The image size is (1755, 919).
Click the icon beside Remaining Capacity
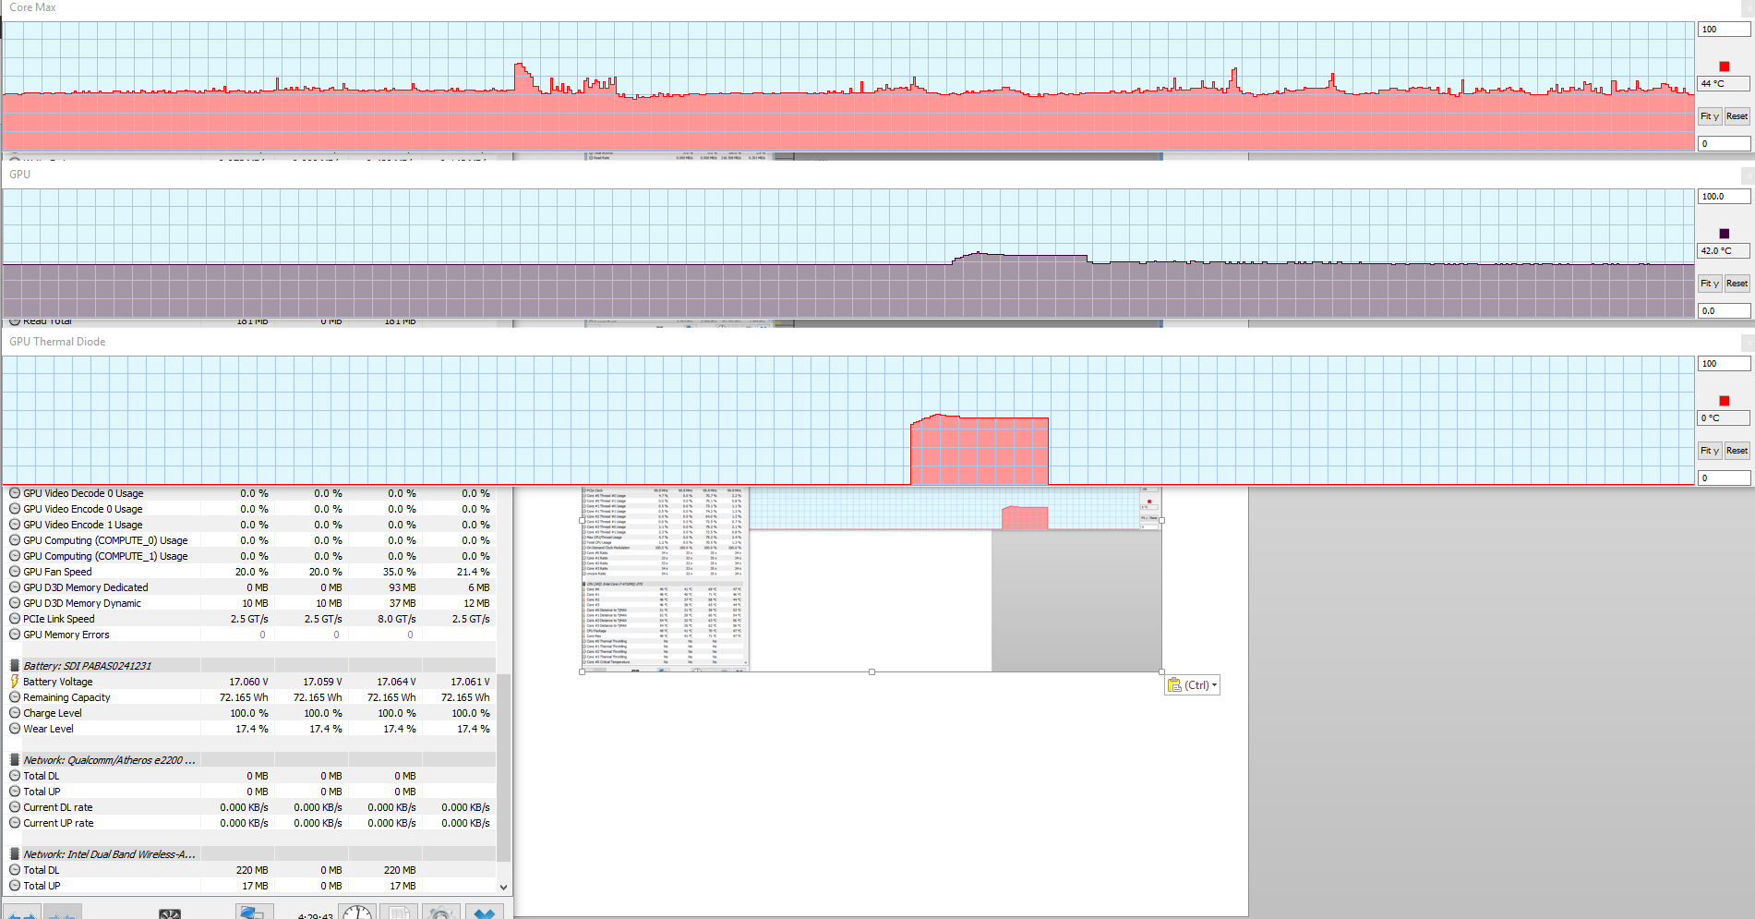(x=15, y=697)
